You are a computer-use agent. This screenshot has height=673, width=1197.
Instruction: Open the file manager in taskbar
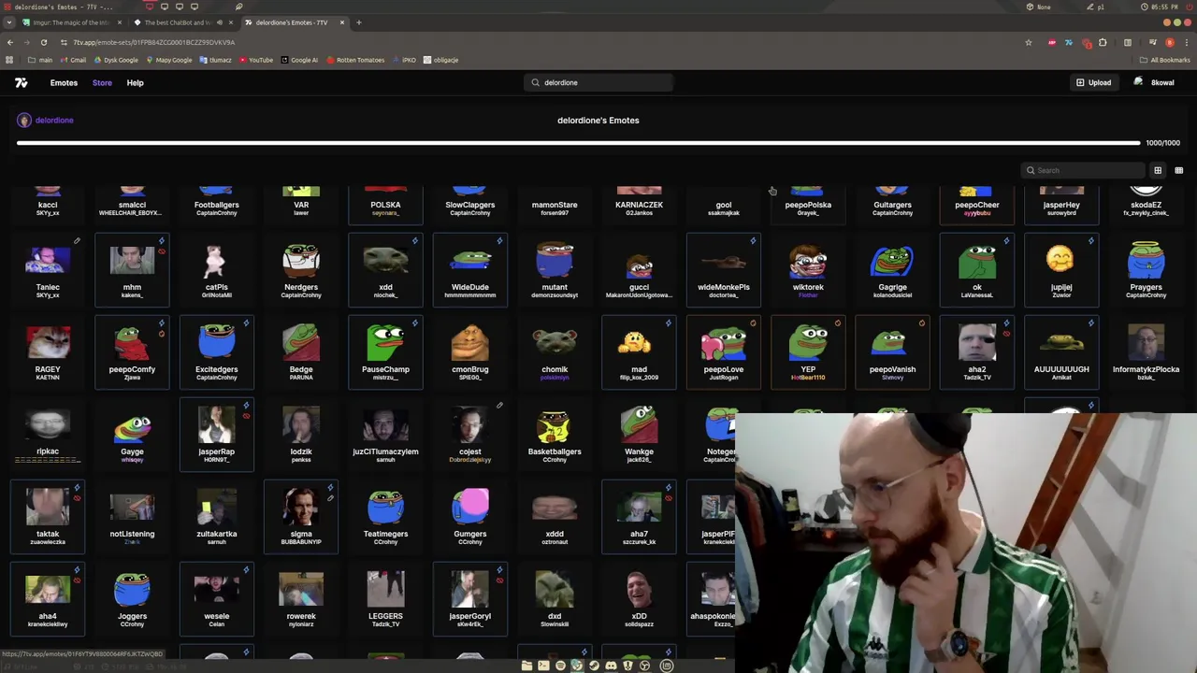pos(526,666)
